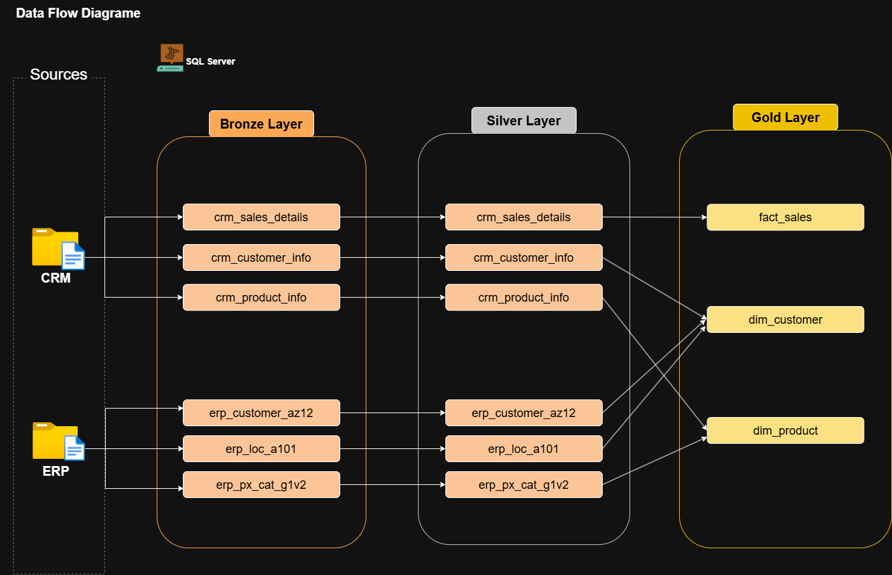Click the erp_px_cat_g1v2 table in Bronze Layer
The image size is (892, 575).
(261, 484)
